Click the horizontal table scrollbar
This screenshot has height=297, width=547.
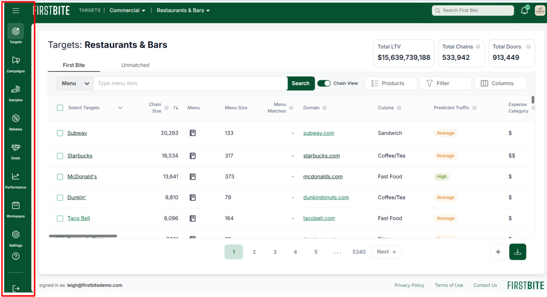83,236
